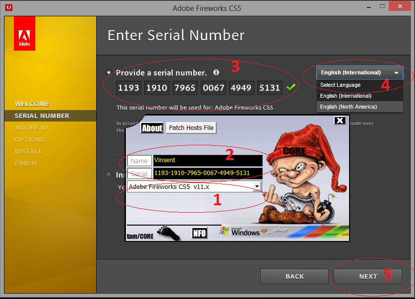
Task: Select ADOBE ID step in sidebar
Action: point(31,128)
